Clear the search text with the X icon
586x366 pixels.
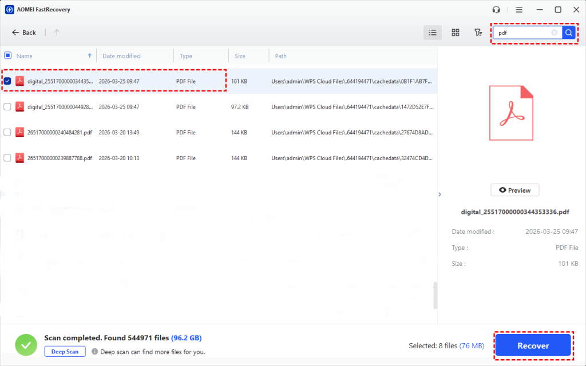[554, 33]
